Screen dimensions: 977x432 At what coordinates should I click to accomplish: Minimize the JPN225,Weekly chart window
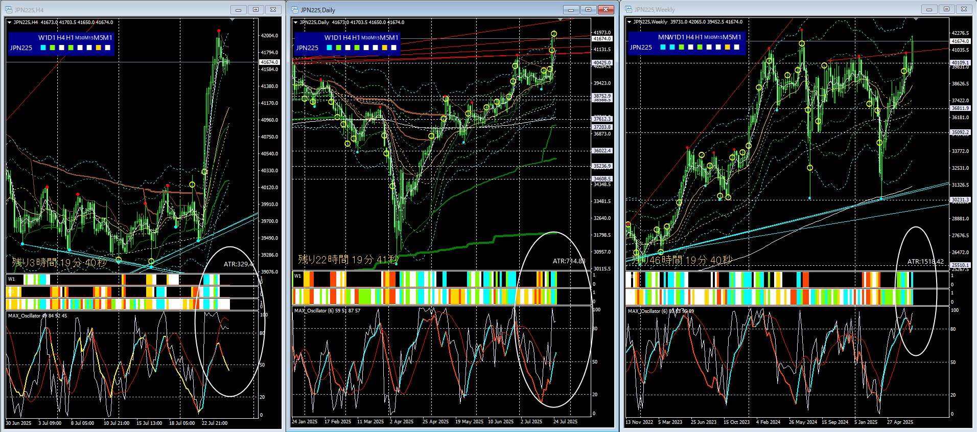929,9
